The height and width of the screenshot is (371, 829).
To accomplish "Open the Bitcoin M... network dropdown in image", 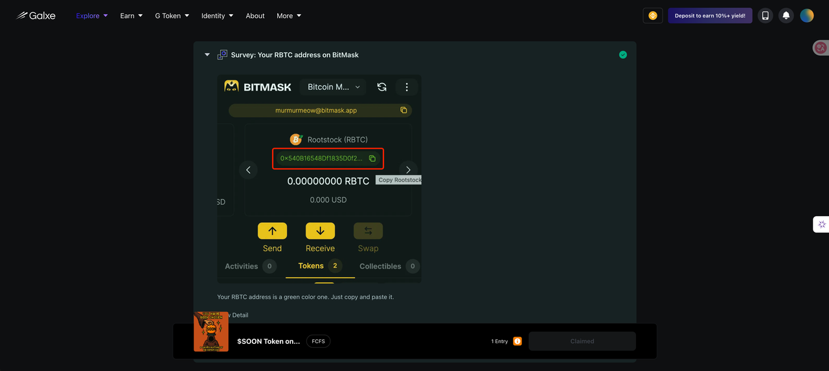I will click(334, 87).
